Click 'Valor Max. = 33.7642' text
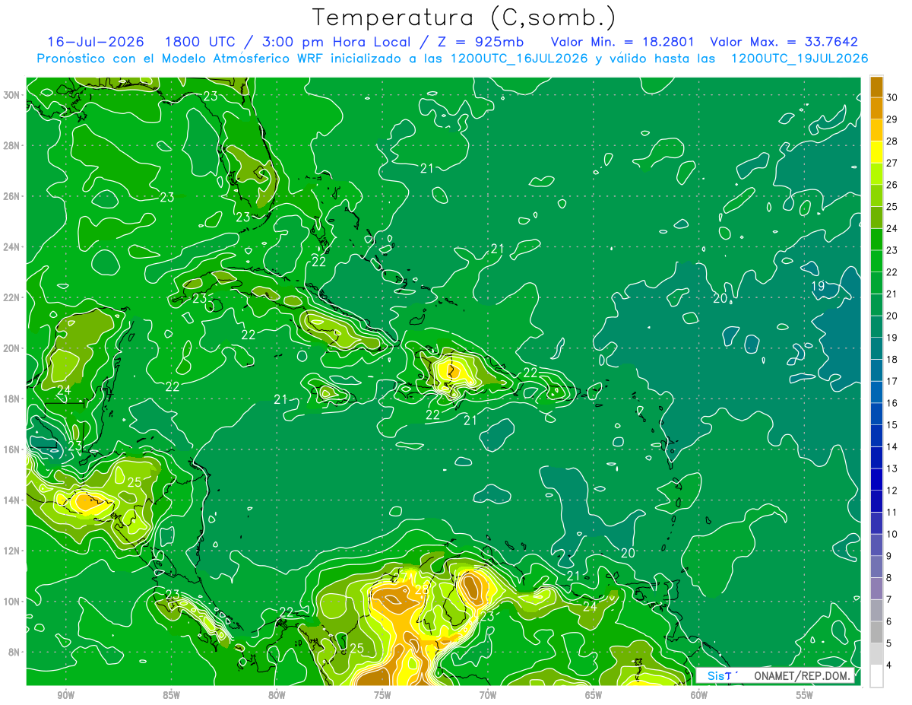 pos(784,42)
